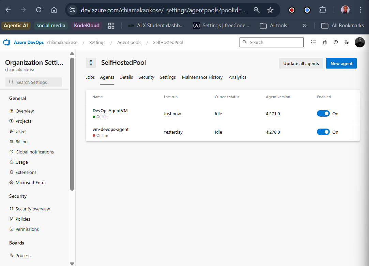Click the browser Back arrow

point(8,10)
